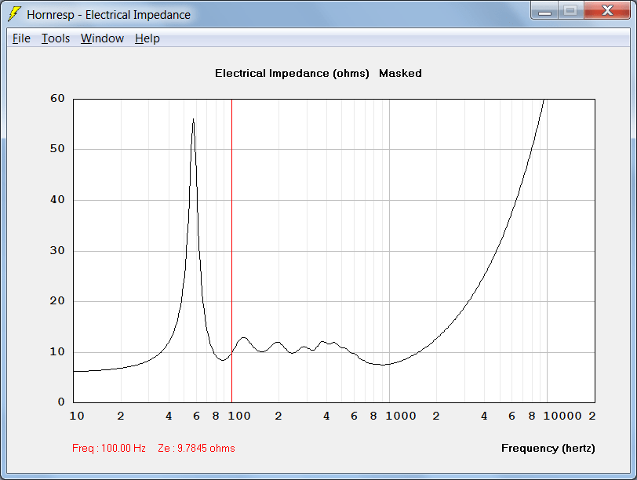This screenshot has height=480, width=637.
Task: Click the 60 label on vertical axis
Action: pyautogui.click(x=57, y=98)
